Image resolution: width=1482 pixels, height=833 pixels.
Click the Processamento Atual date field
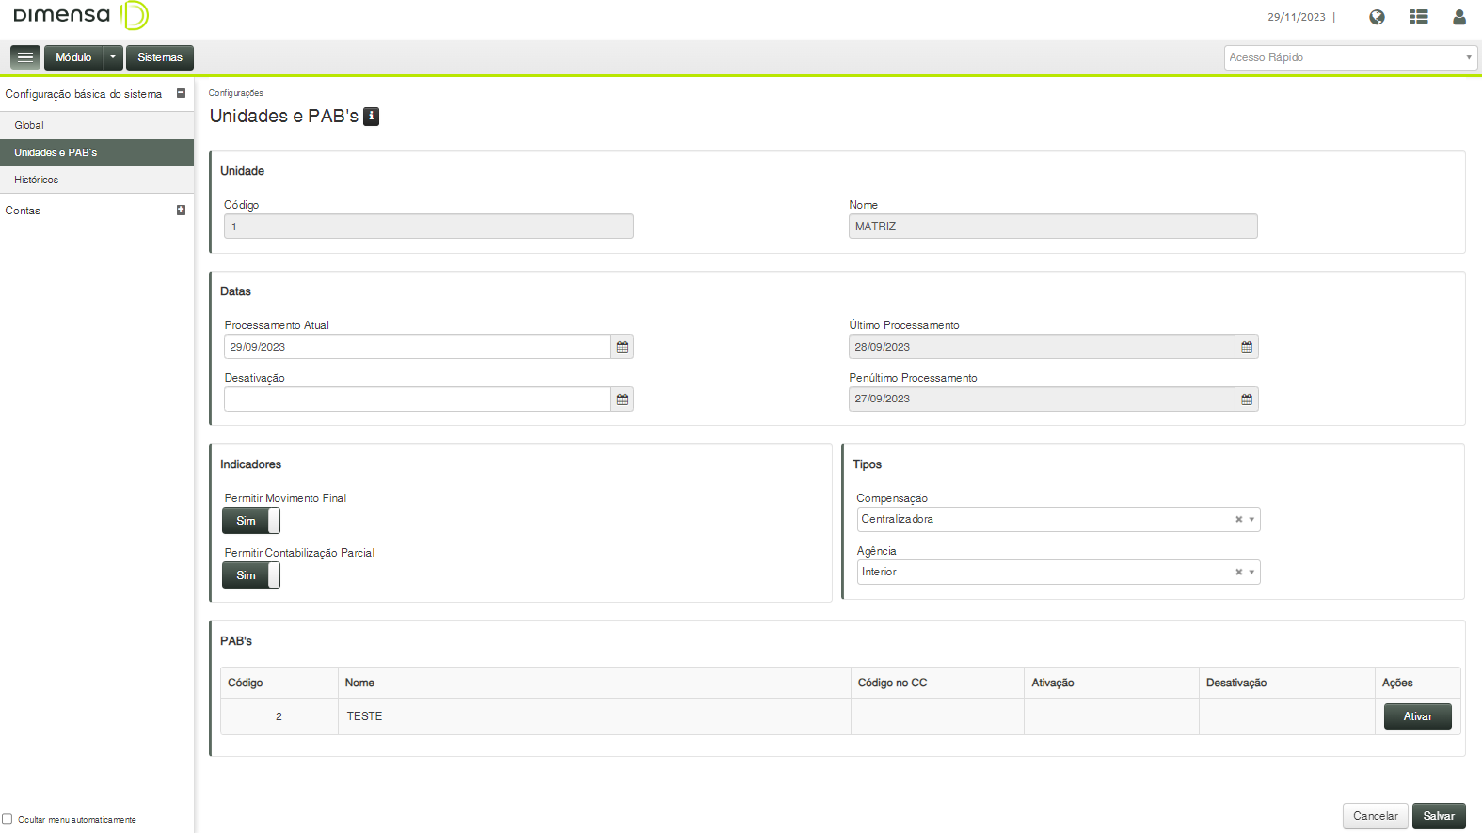click(417, 347)
